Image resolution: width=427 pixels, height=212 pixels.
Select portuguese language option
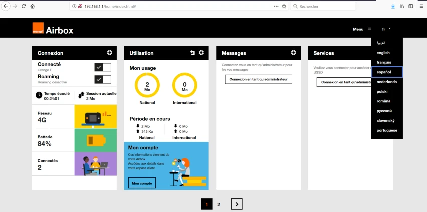tap(387, 130)
